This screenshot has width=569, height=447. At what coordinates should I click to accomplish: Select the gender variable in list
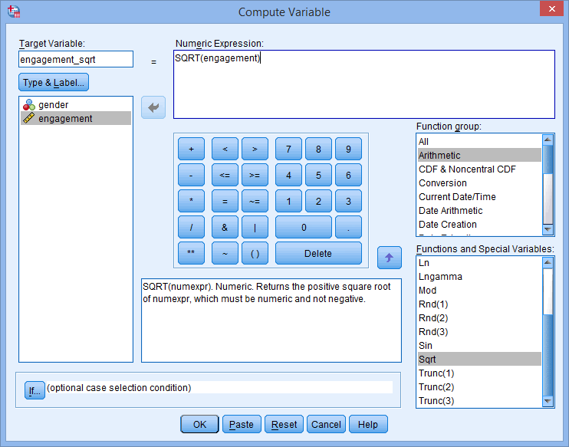click(x=53, y=104)
